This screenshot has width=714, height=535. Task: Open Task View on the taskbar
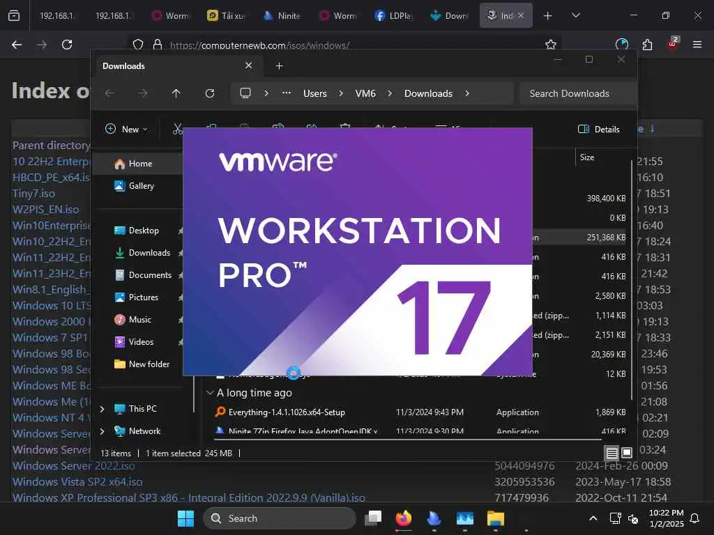pyautogui.click(x=373, y=518)
